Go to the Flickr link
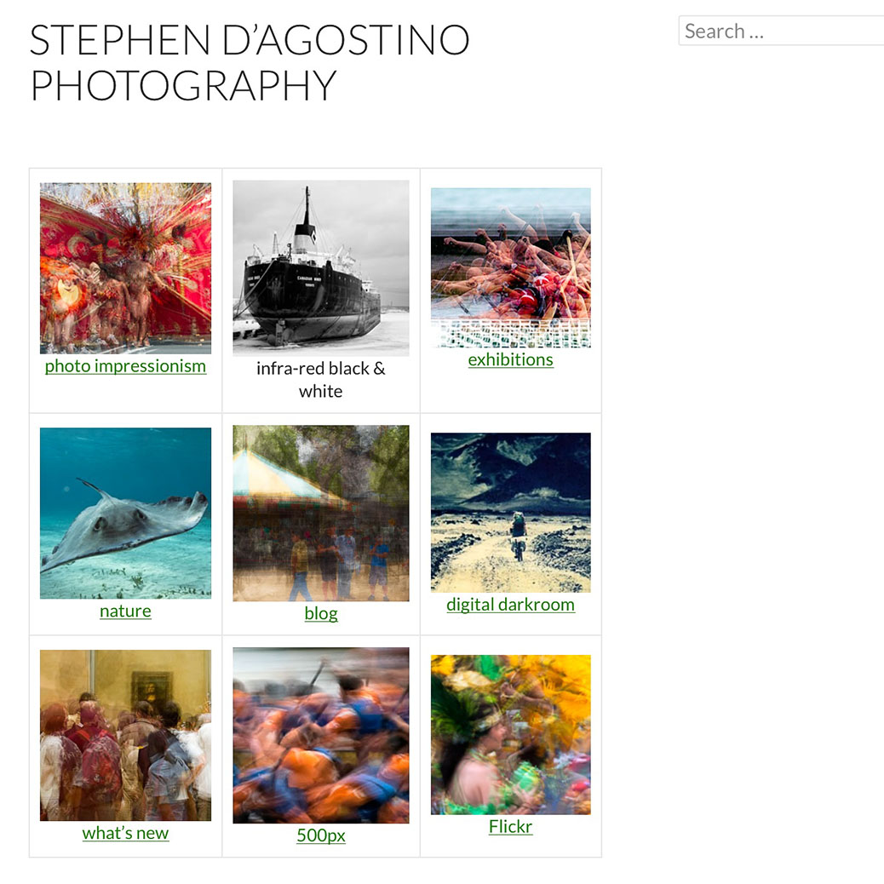The height and width of the screenshot is (884, 884). click(x=511, y=827)
